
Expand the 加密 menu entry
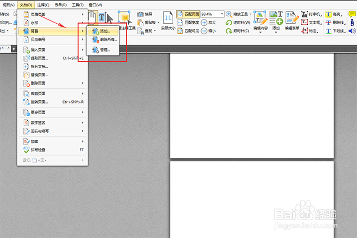[x=52, y=141]
